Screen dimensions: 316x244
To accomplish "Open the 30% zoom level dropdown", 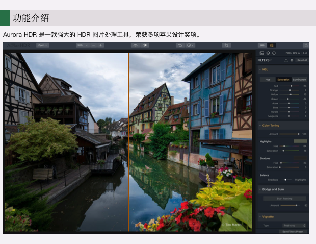I will tap(83, 45).
